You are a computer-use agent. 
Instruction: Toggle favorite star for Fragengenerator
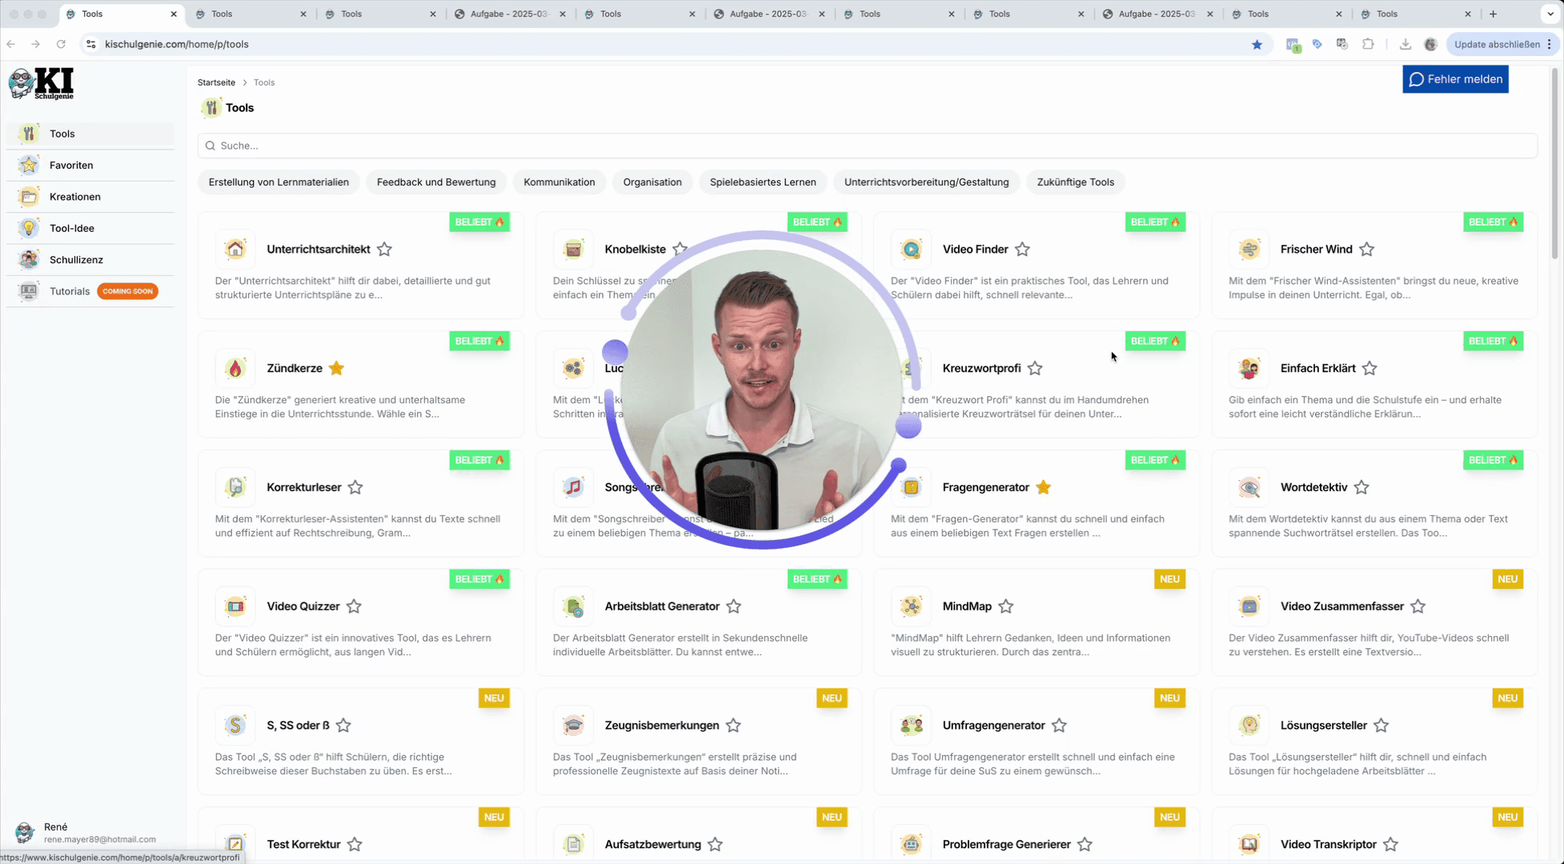coord(1043,487)
